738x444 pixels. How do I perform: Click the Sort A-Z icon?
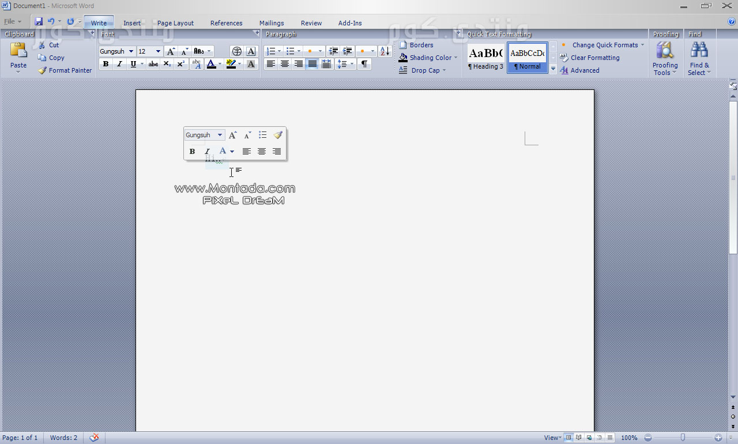point(385,51)
